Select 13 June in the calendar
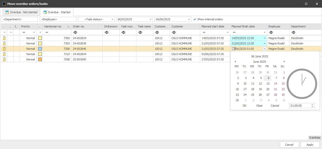The width and height of the screenshot is (322, 149). click(x=268, y=84)
